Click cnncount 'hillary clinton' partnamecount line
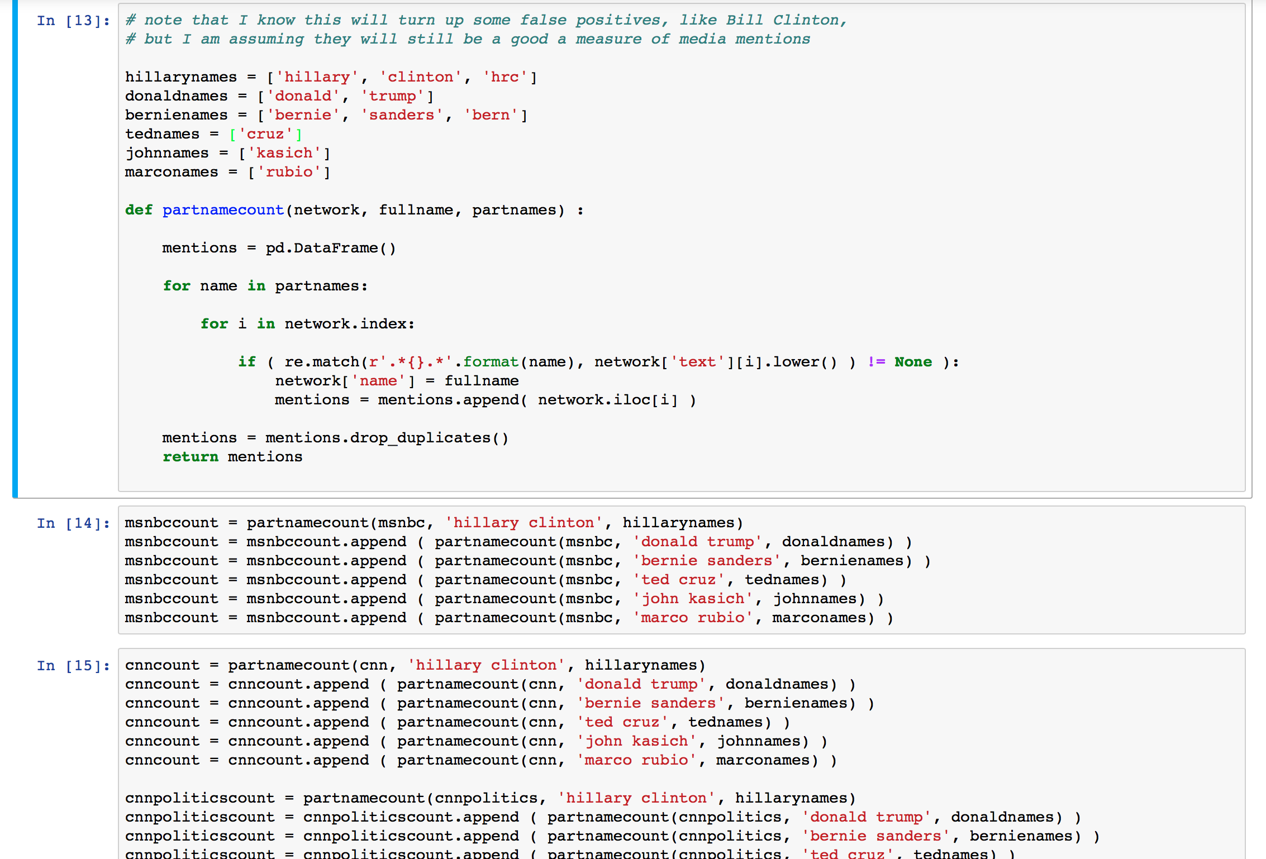Image resolution: width=1266 pixels, height=859 pixels. pos(416,665)
